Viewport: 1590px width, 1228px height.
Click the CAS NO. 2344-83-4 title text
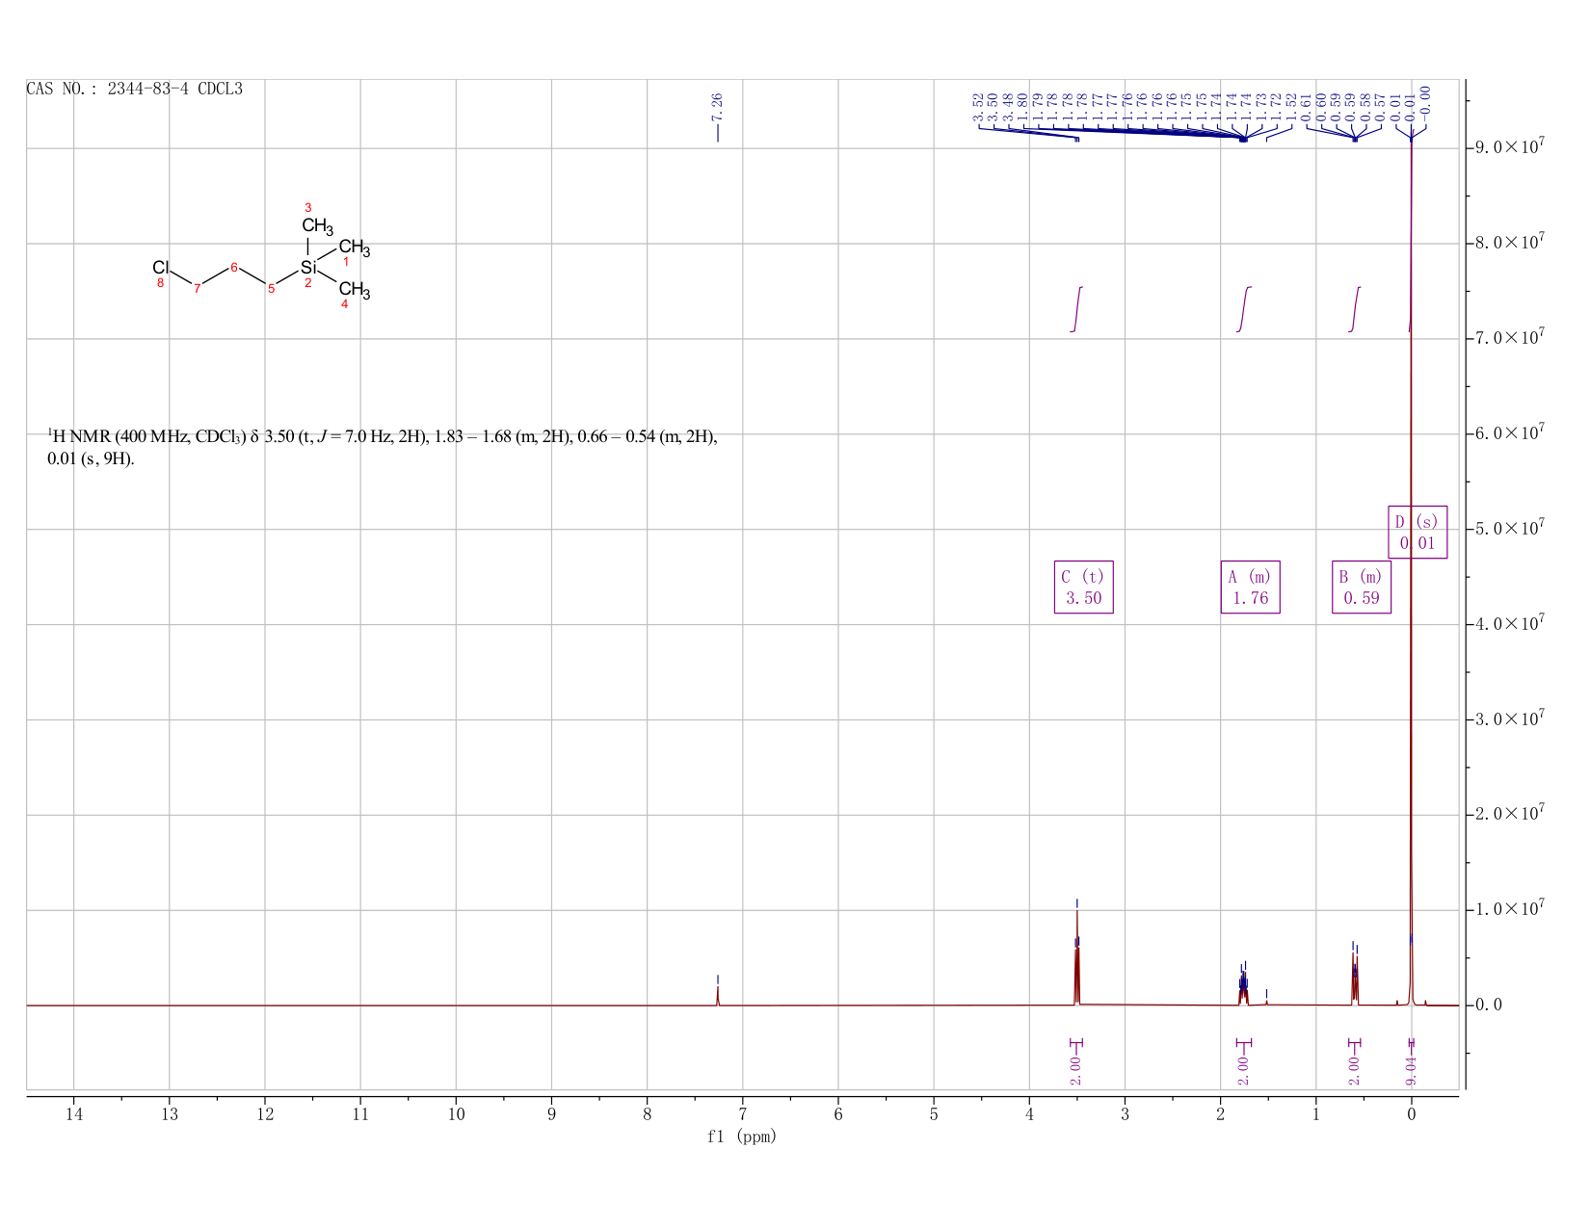tap(135, 89)
